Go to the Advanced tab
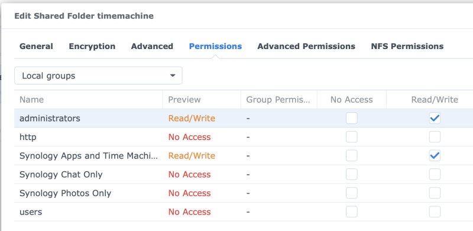Screen dimensions: 473x231 tap(152, 47)
